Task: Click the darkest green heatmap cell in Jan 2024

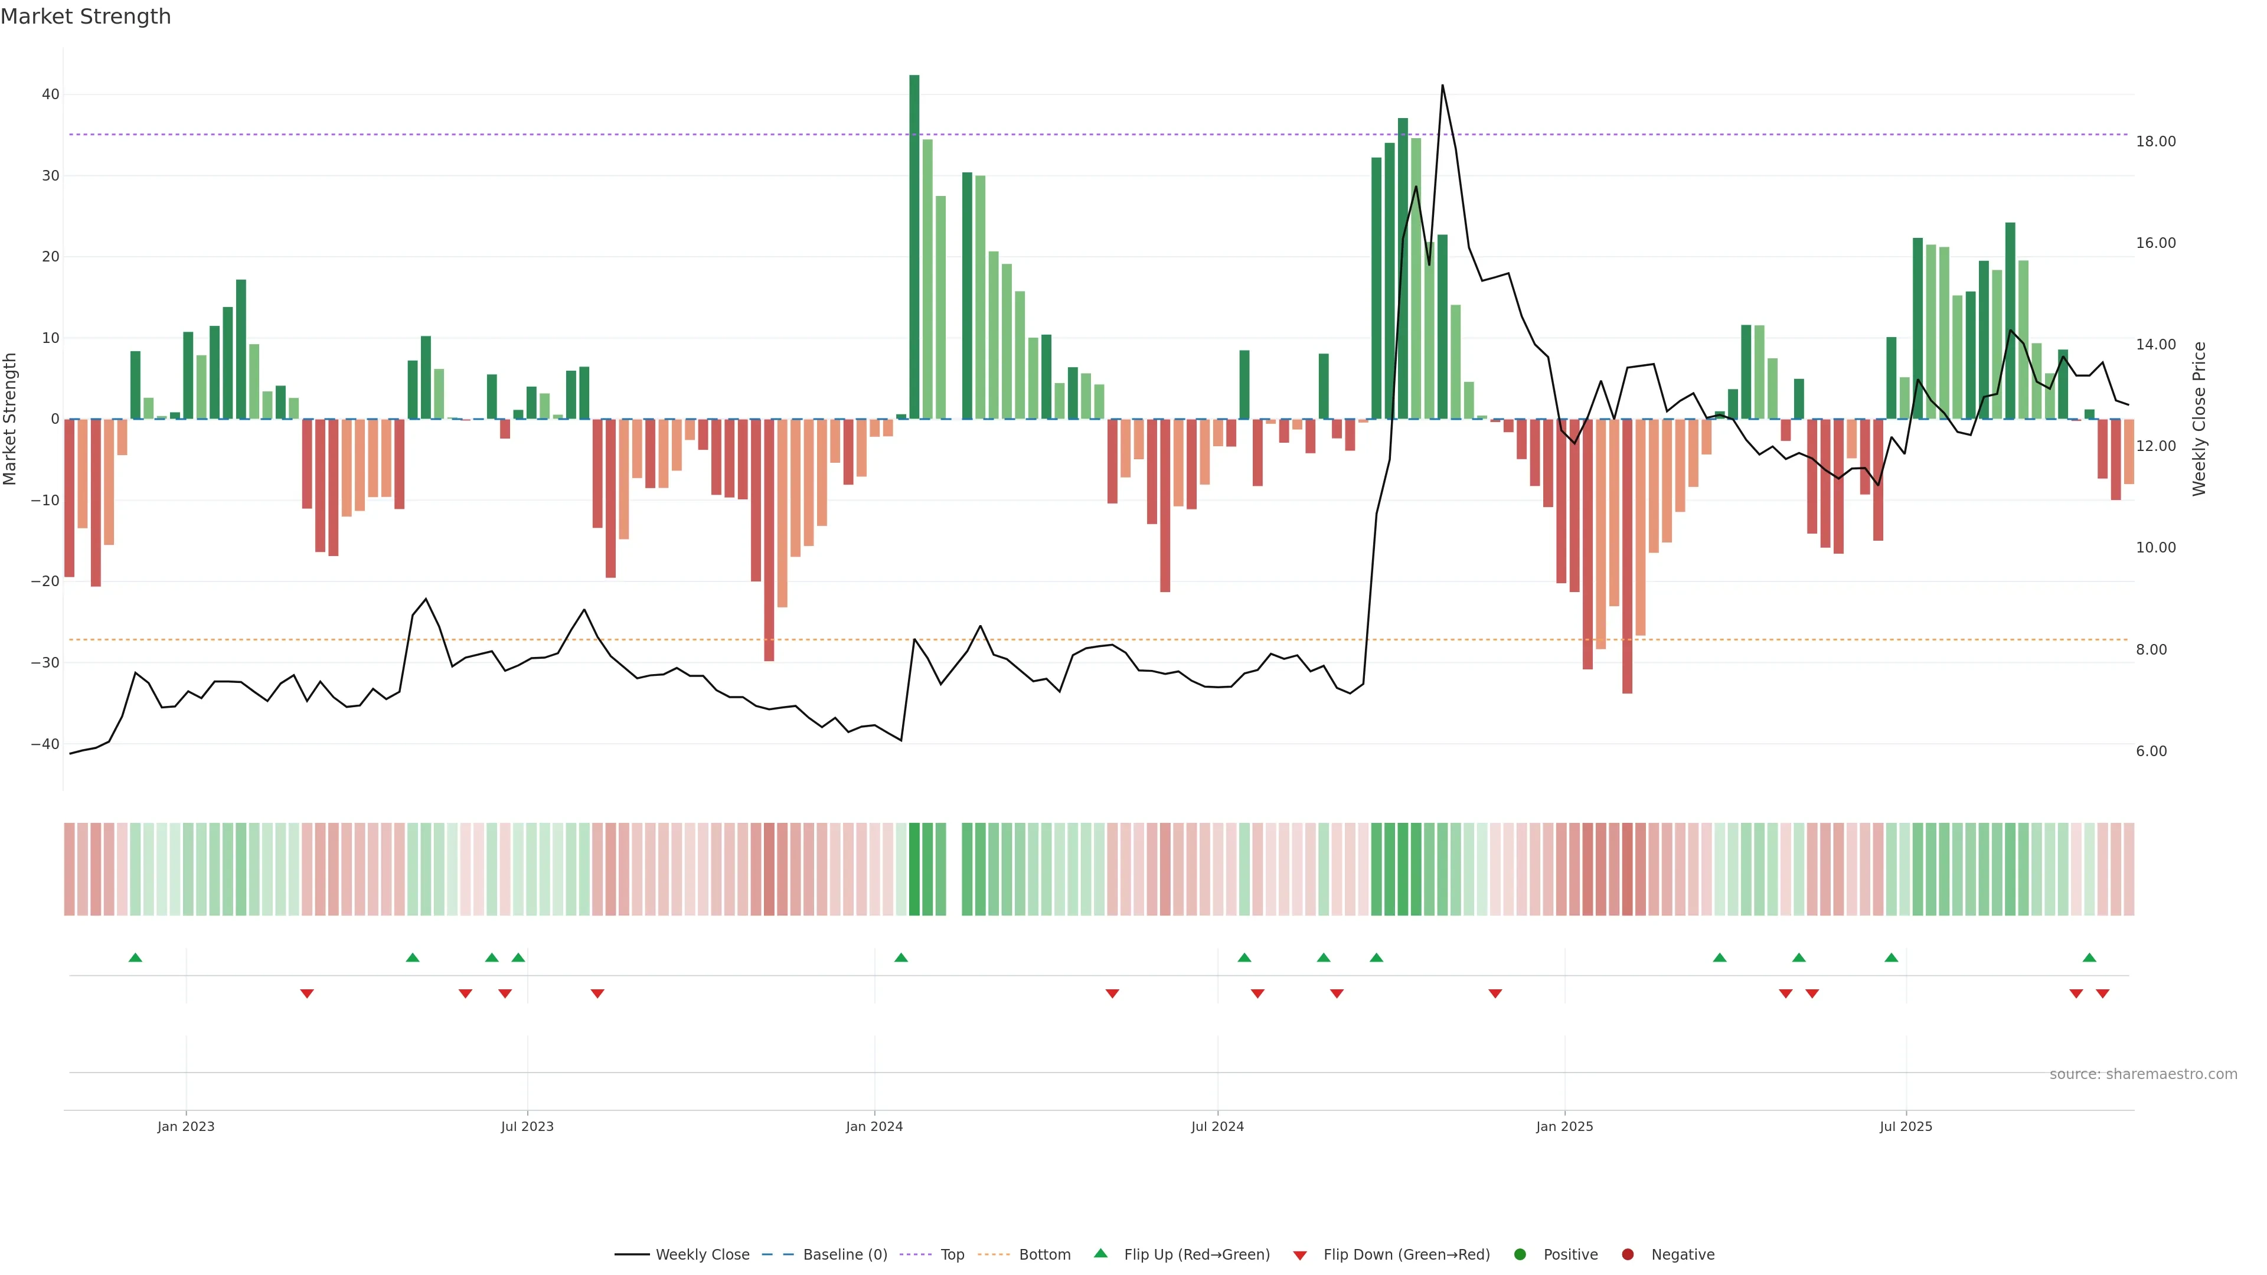Action: (914, 869)
